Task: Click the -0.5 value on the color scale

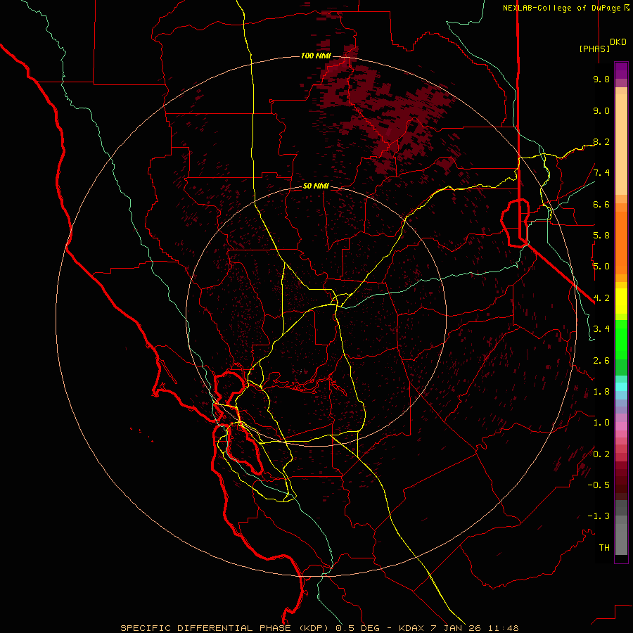Action: pyautogui.click(x=599, y=485)
